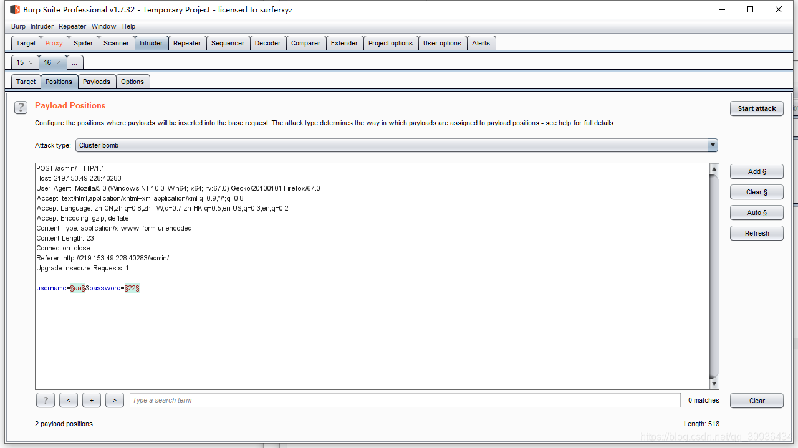Screen dimensions: 798x448
Task: Open the Burp menu
Action: pyautogui.click(x=18, y=26)
